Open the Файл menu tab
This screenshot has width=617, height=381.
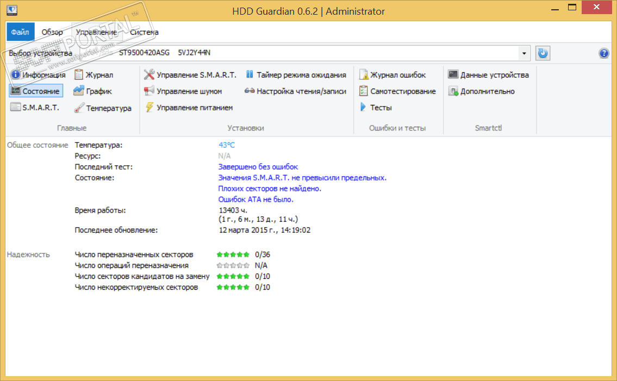[20, 32]
